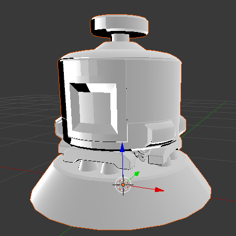Select the flat disc knob on top
This screenshot has height=236, width=236.
pos(119,25)
